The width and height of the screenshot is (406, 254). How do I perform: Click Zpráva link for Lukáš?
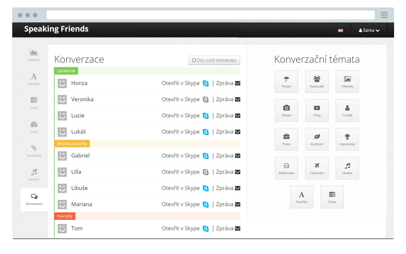click(225, 132)
